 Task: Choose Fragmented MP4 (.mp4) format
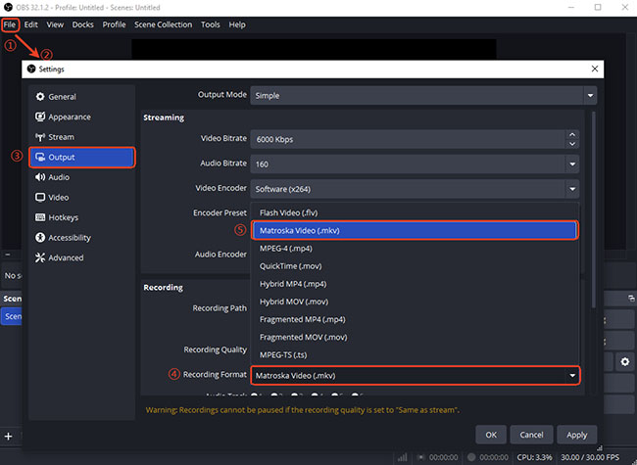[415, 320]
